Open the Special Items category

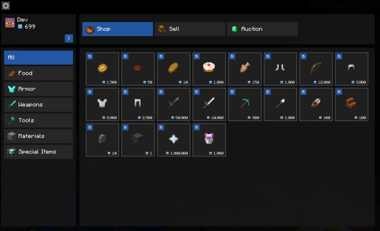[x=38, y=152]
